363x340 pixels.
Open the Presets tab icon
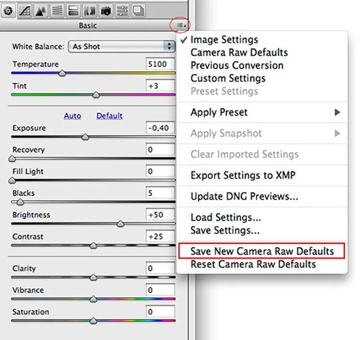point(122,11)
